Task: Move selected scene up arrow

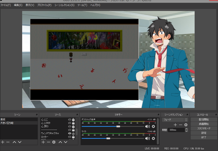Action: point(14,142)
